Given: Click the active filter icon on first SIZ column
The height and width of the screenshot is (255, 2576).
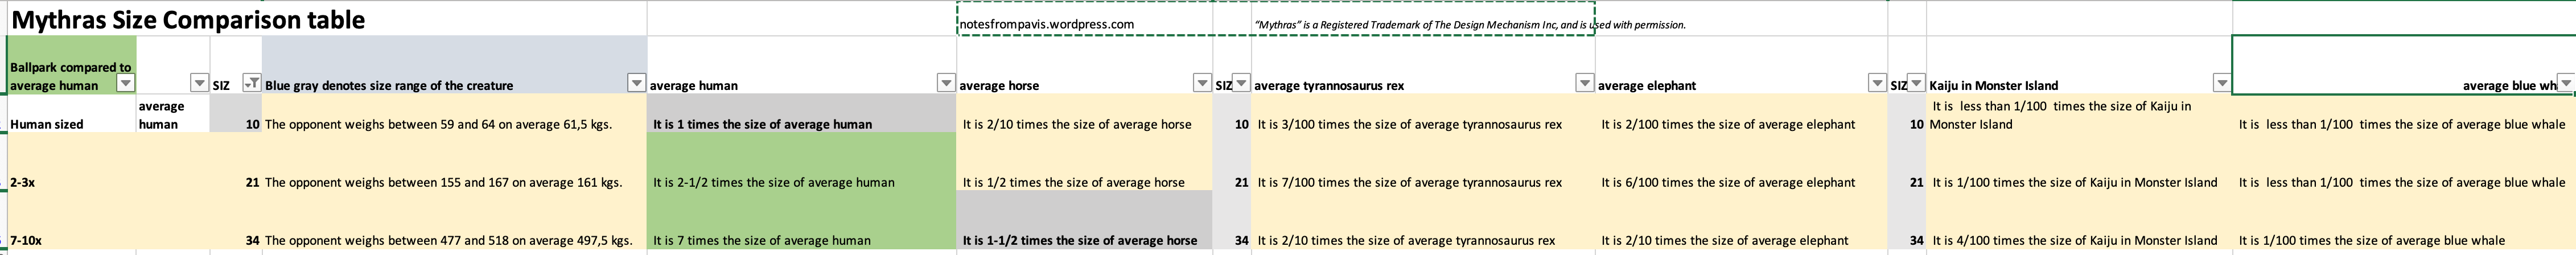Looking at the screenshot, I should coord(253,83).
